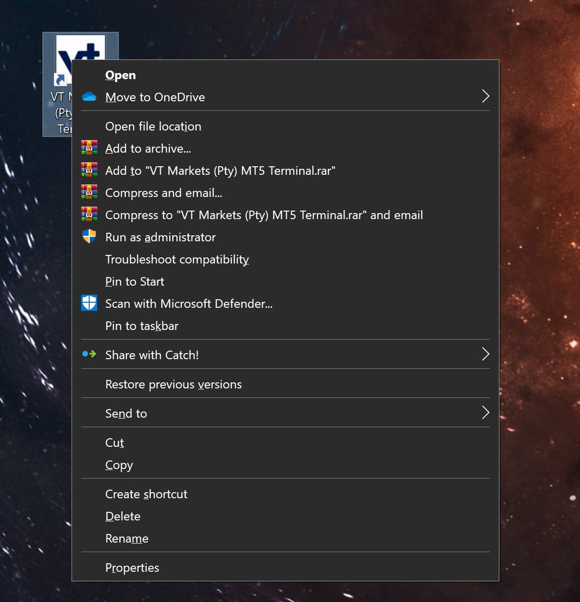Add to "VT Markets (Pty) MT5 Terminal.rar"

[x=285, y=171]
